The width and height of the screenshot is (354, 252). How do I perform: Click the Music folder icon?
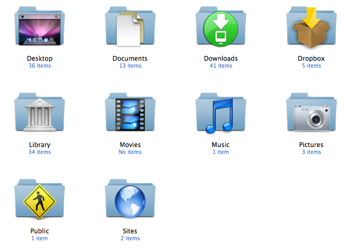pos(221,112)
